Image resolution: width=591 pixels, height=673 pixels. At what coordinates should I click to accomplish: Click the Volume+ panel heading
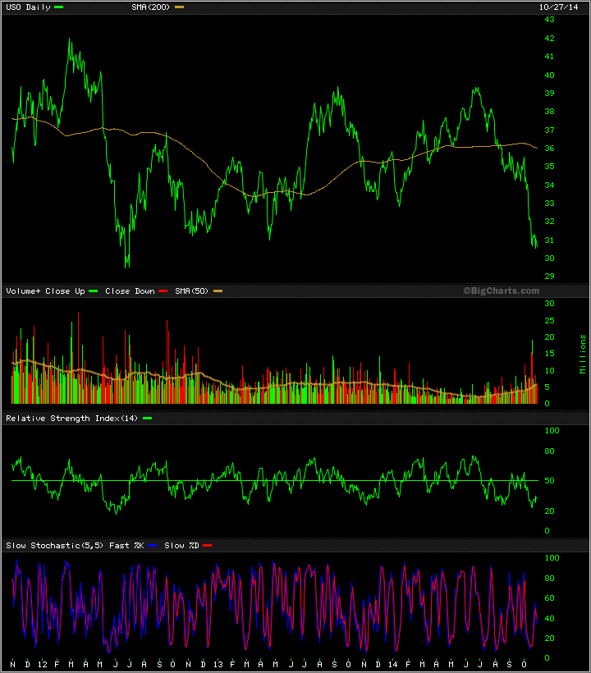click(21, 291)
